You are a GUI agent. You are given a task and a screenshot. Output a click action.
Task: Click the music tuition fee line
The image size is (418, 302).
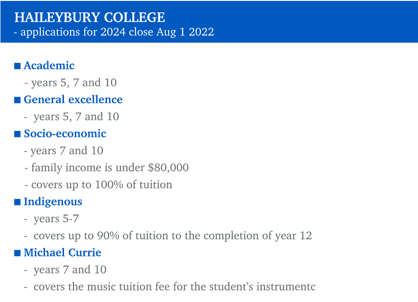tap(170, 286)
